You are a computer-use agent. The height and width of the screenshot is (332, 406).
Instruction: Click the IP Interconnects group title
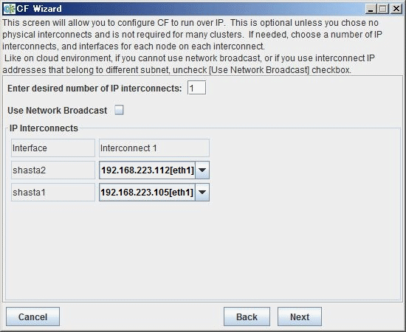point(44,128)
